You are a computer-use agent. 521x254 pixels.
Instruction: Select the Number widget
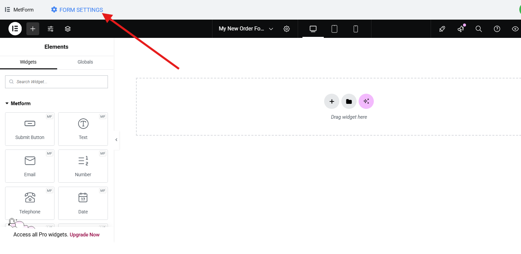(x=83, y=166)
